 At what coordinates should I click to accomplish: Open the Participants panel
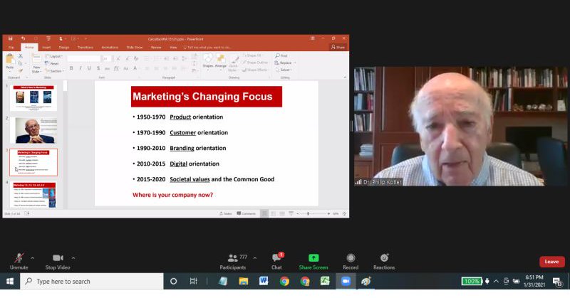233,262
